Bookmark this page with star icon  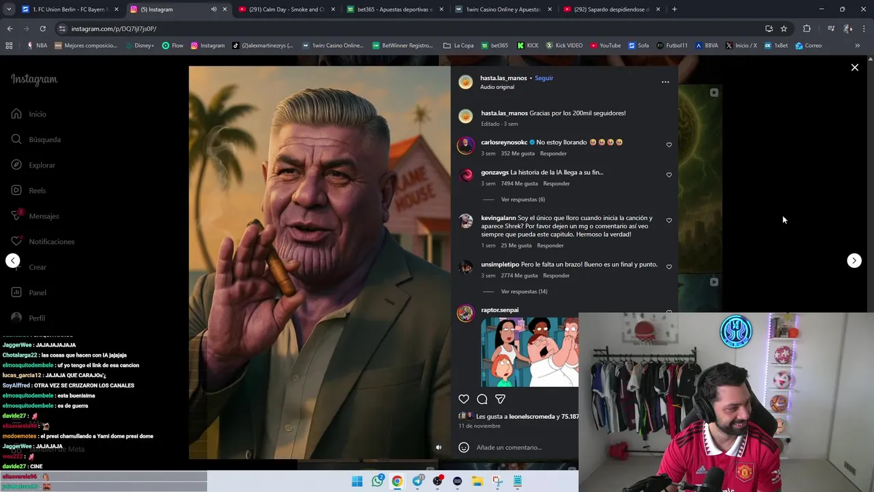784,29
